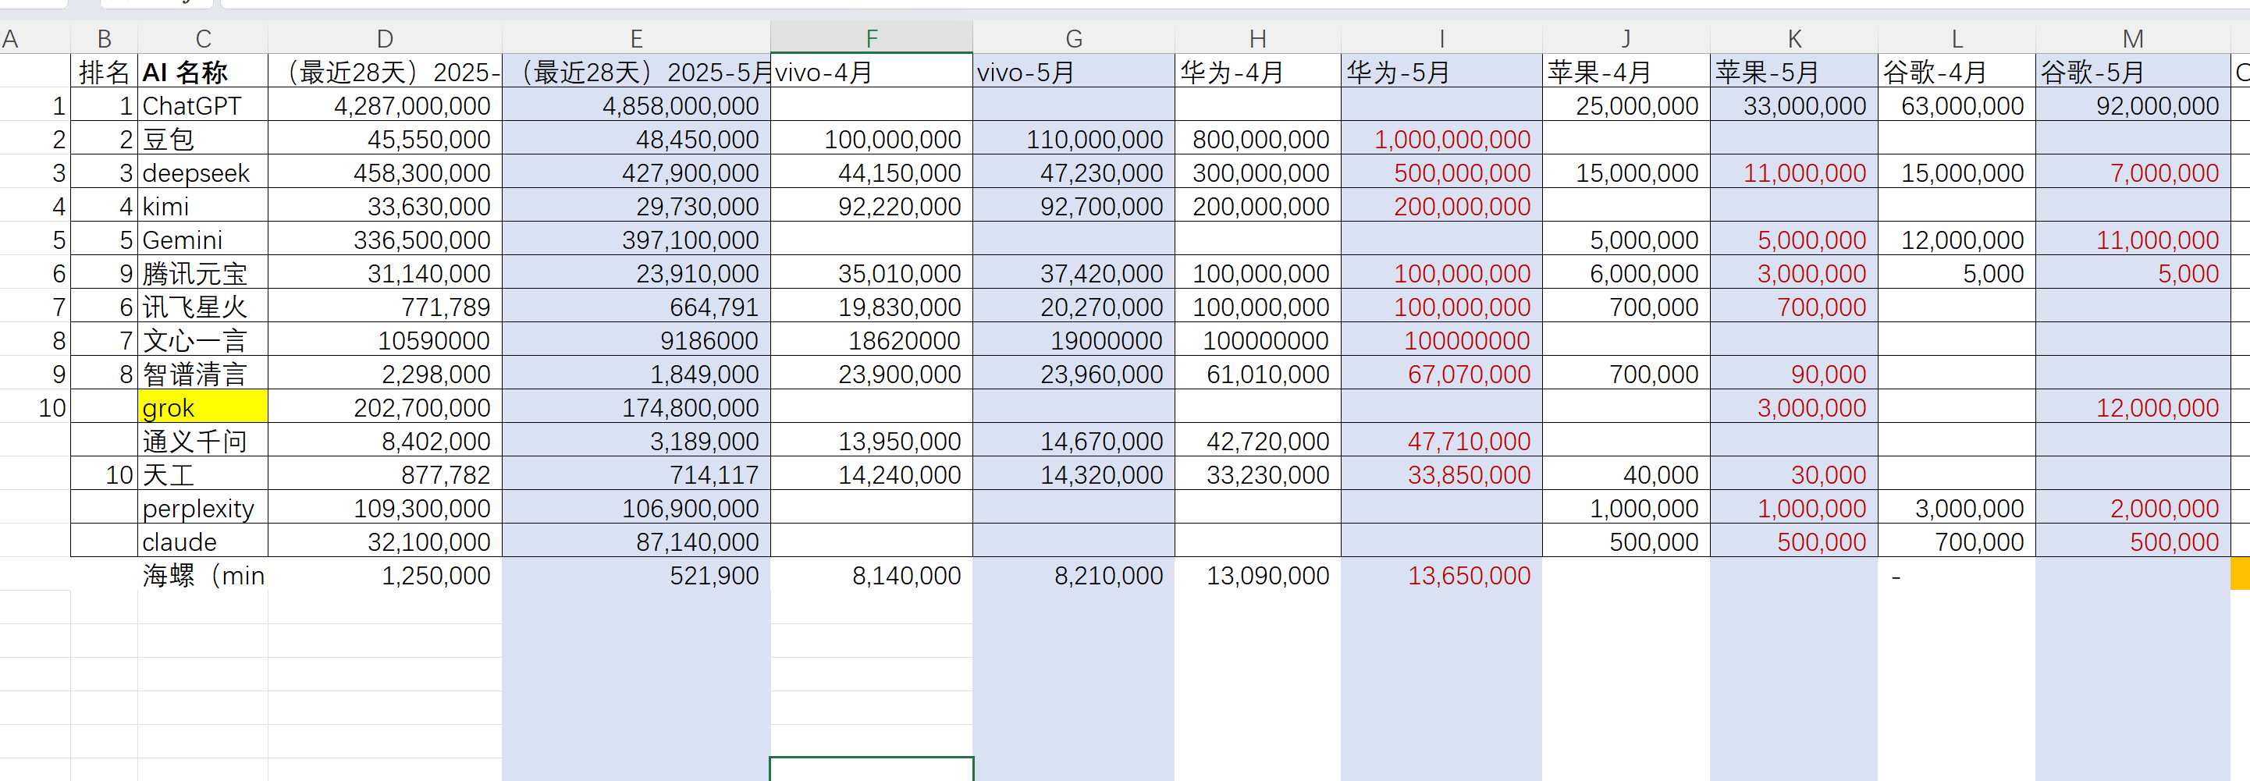Select row 10 header
The width and height of the screenshot is (2250, 781).
tap(35, 407)
